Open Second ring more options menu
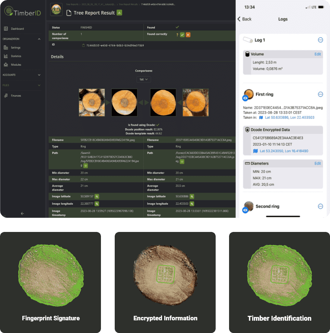 pyautogui.click(x=320, y=206)
